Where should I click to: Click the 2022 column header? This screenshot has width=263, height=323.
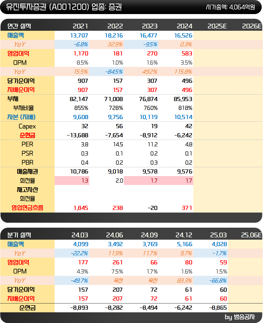(115, 26)
